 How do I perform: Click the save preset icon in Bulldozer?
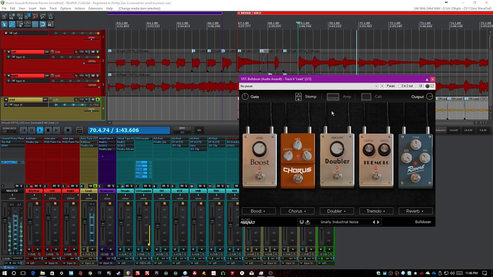[308, 222]
